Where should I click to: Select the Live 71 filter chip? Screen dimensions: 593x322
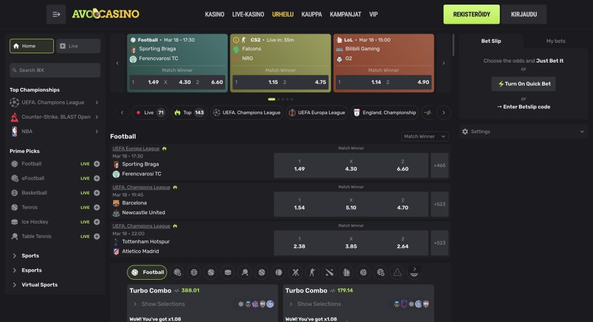point(150,113)
